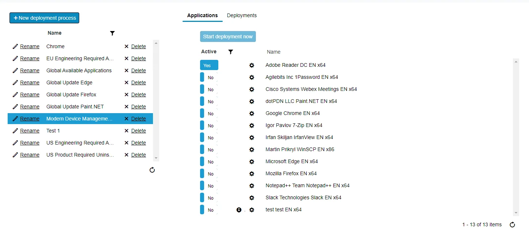This screenshot has width=529, height=246.
Task: Open settings gear for Cisco Webex Meetings
Action: click(252, 89)
